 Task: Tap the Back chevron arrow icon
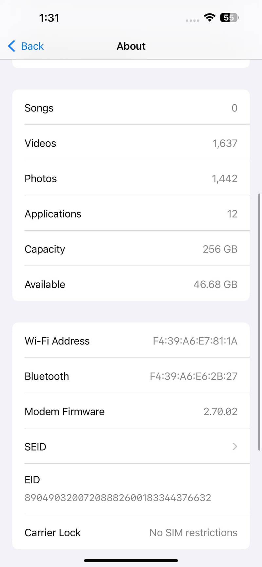point(11,46)
